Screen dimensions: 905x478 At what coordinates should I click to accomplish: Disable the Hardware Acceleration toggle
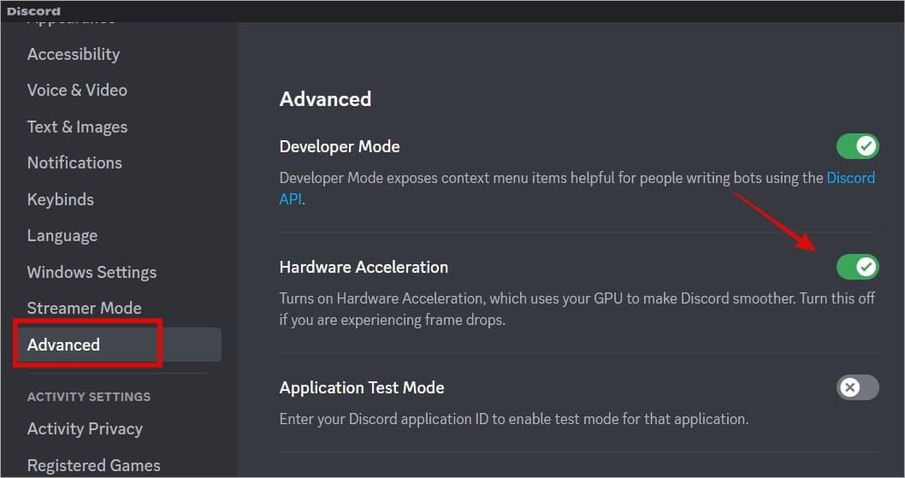(x=858, y=267)
